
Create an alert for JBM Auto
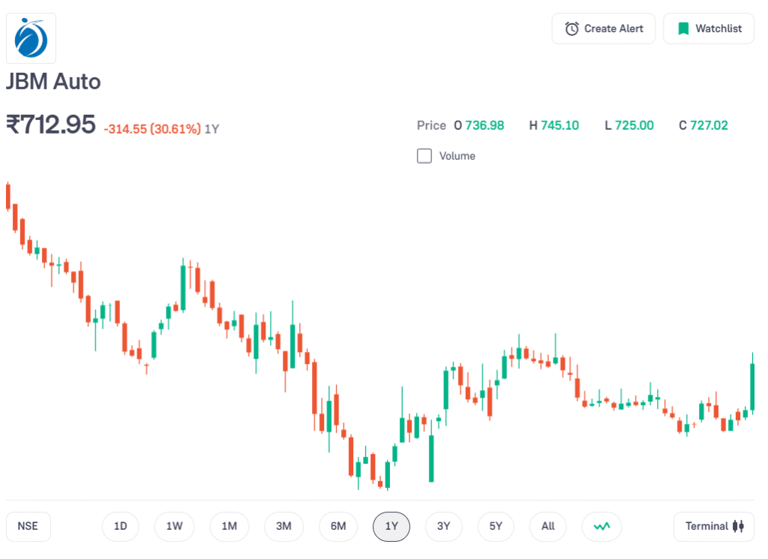click(603, 29)
